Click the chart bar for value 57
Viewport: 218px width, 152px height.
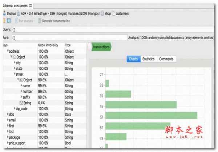[x=138, y=126]
